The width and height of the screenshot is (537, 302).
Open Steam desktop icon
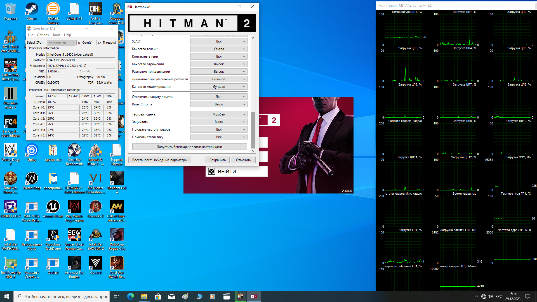point(32,11)
